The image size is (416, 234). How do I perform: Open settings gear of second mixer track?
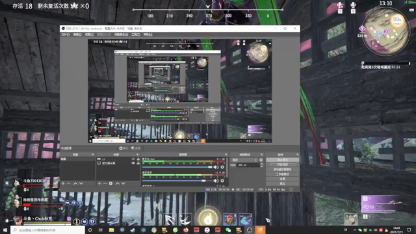(222, 181)
